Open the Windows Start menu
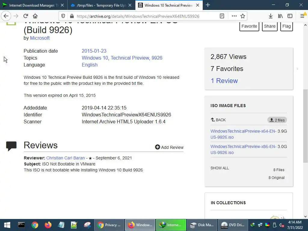This screenshot has height=231, width=308. tap(7, 225)
